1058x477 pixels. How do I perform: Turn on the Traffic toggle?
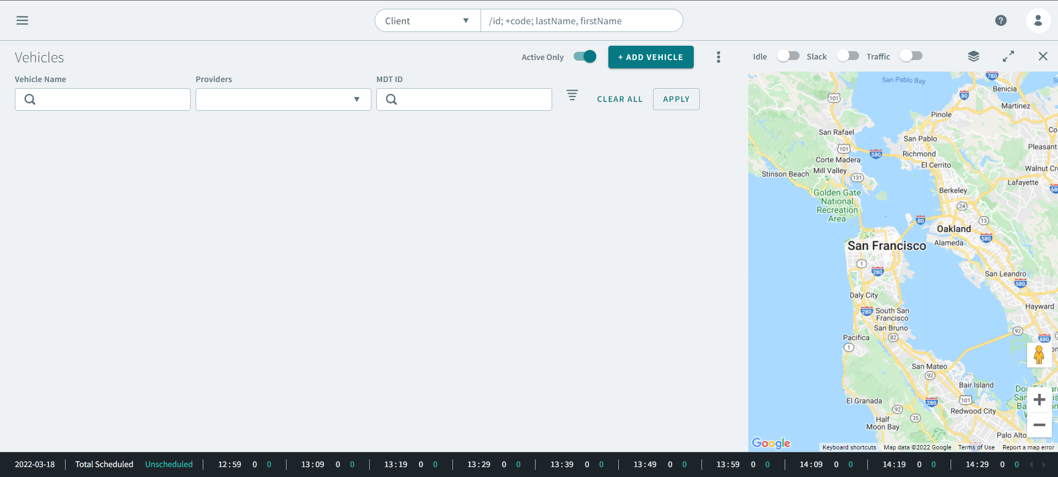[910, 56]
